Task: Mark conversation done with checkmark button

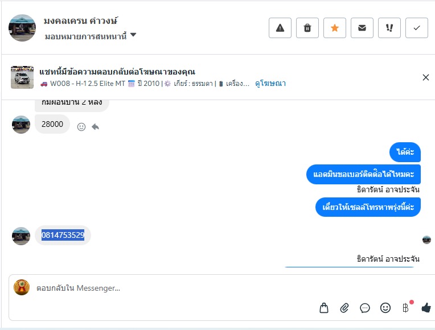Action: pos(417,28)
